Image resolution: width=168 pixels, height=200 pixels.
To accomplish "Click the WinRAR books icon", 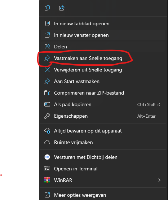I will [47, 180].
